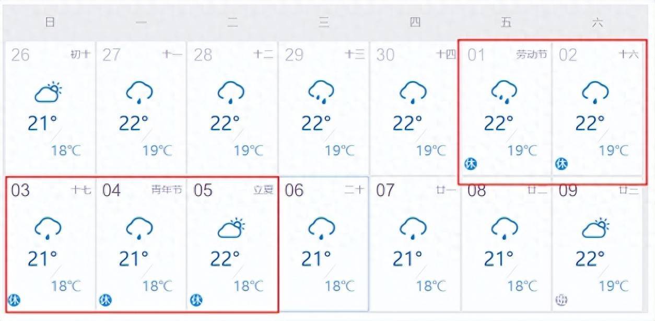Open the day 30 forecast cell

coord(415,108)
